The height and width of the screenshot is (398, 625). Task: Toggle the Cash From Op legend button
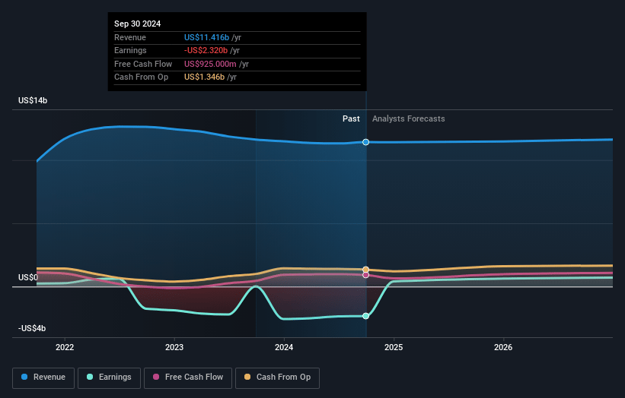coord(277,377)
